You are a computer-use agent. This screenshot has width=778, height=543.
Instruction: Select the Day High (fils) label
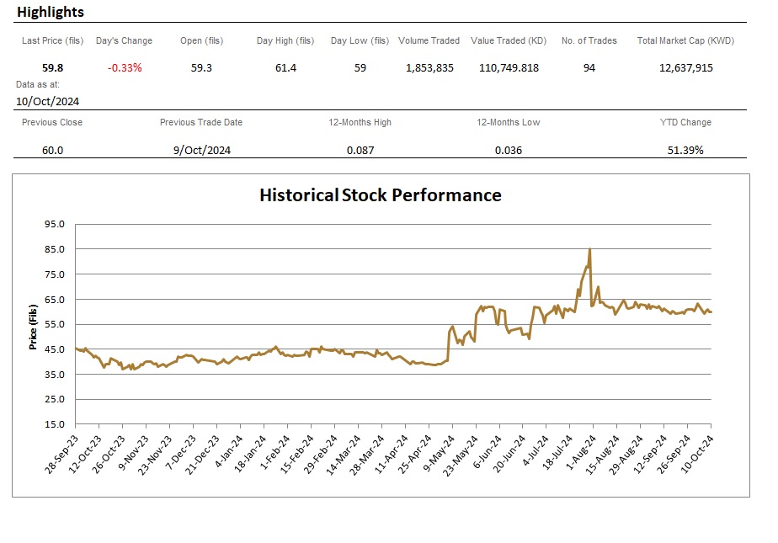285,40
